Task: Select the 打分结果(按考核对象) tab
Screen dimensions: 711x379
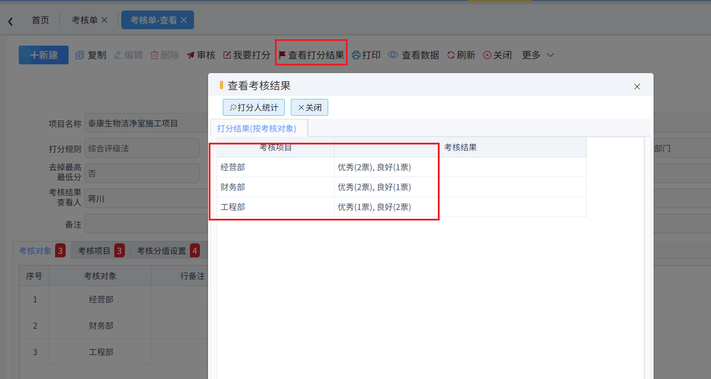Action: 257,128
